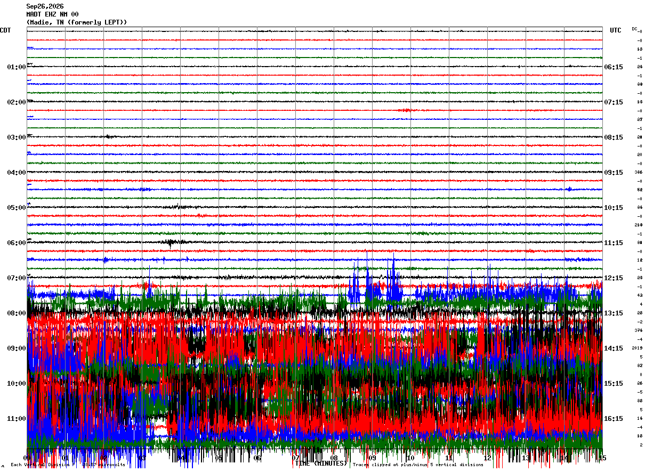Select the 09:00 CDT row label
Screen dimensions: 645x472
click(x=17, y=348)
